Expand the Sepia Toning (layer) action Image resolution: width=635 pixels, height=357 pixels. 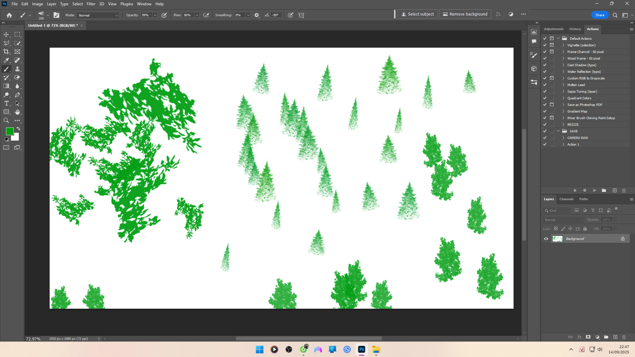pos(563,91)
